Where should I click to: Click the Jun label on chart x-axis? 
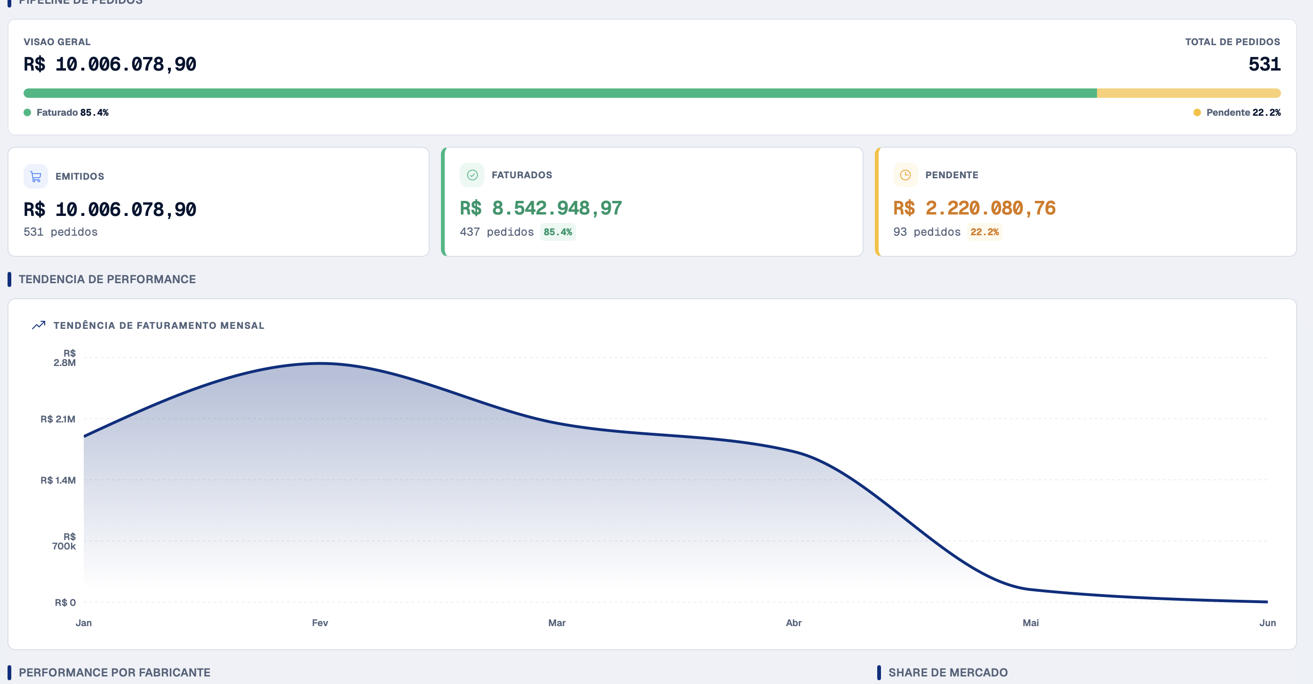(1268, 623)
